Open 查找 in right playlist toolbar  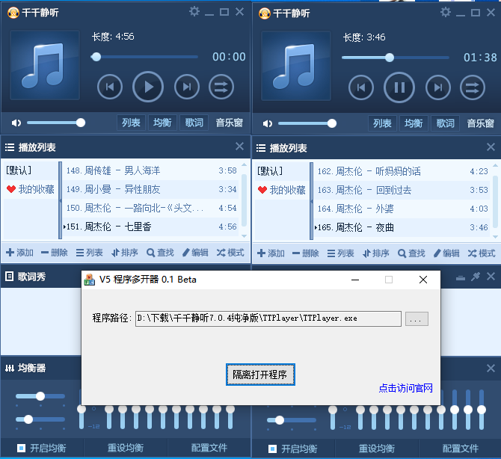[x=411, y=253]
